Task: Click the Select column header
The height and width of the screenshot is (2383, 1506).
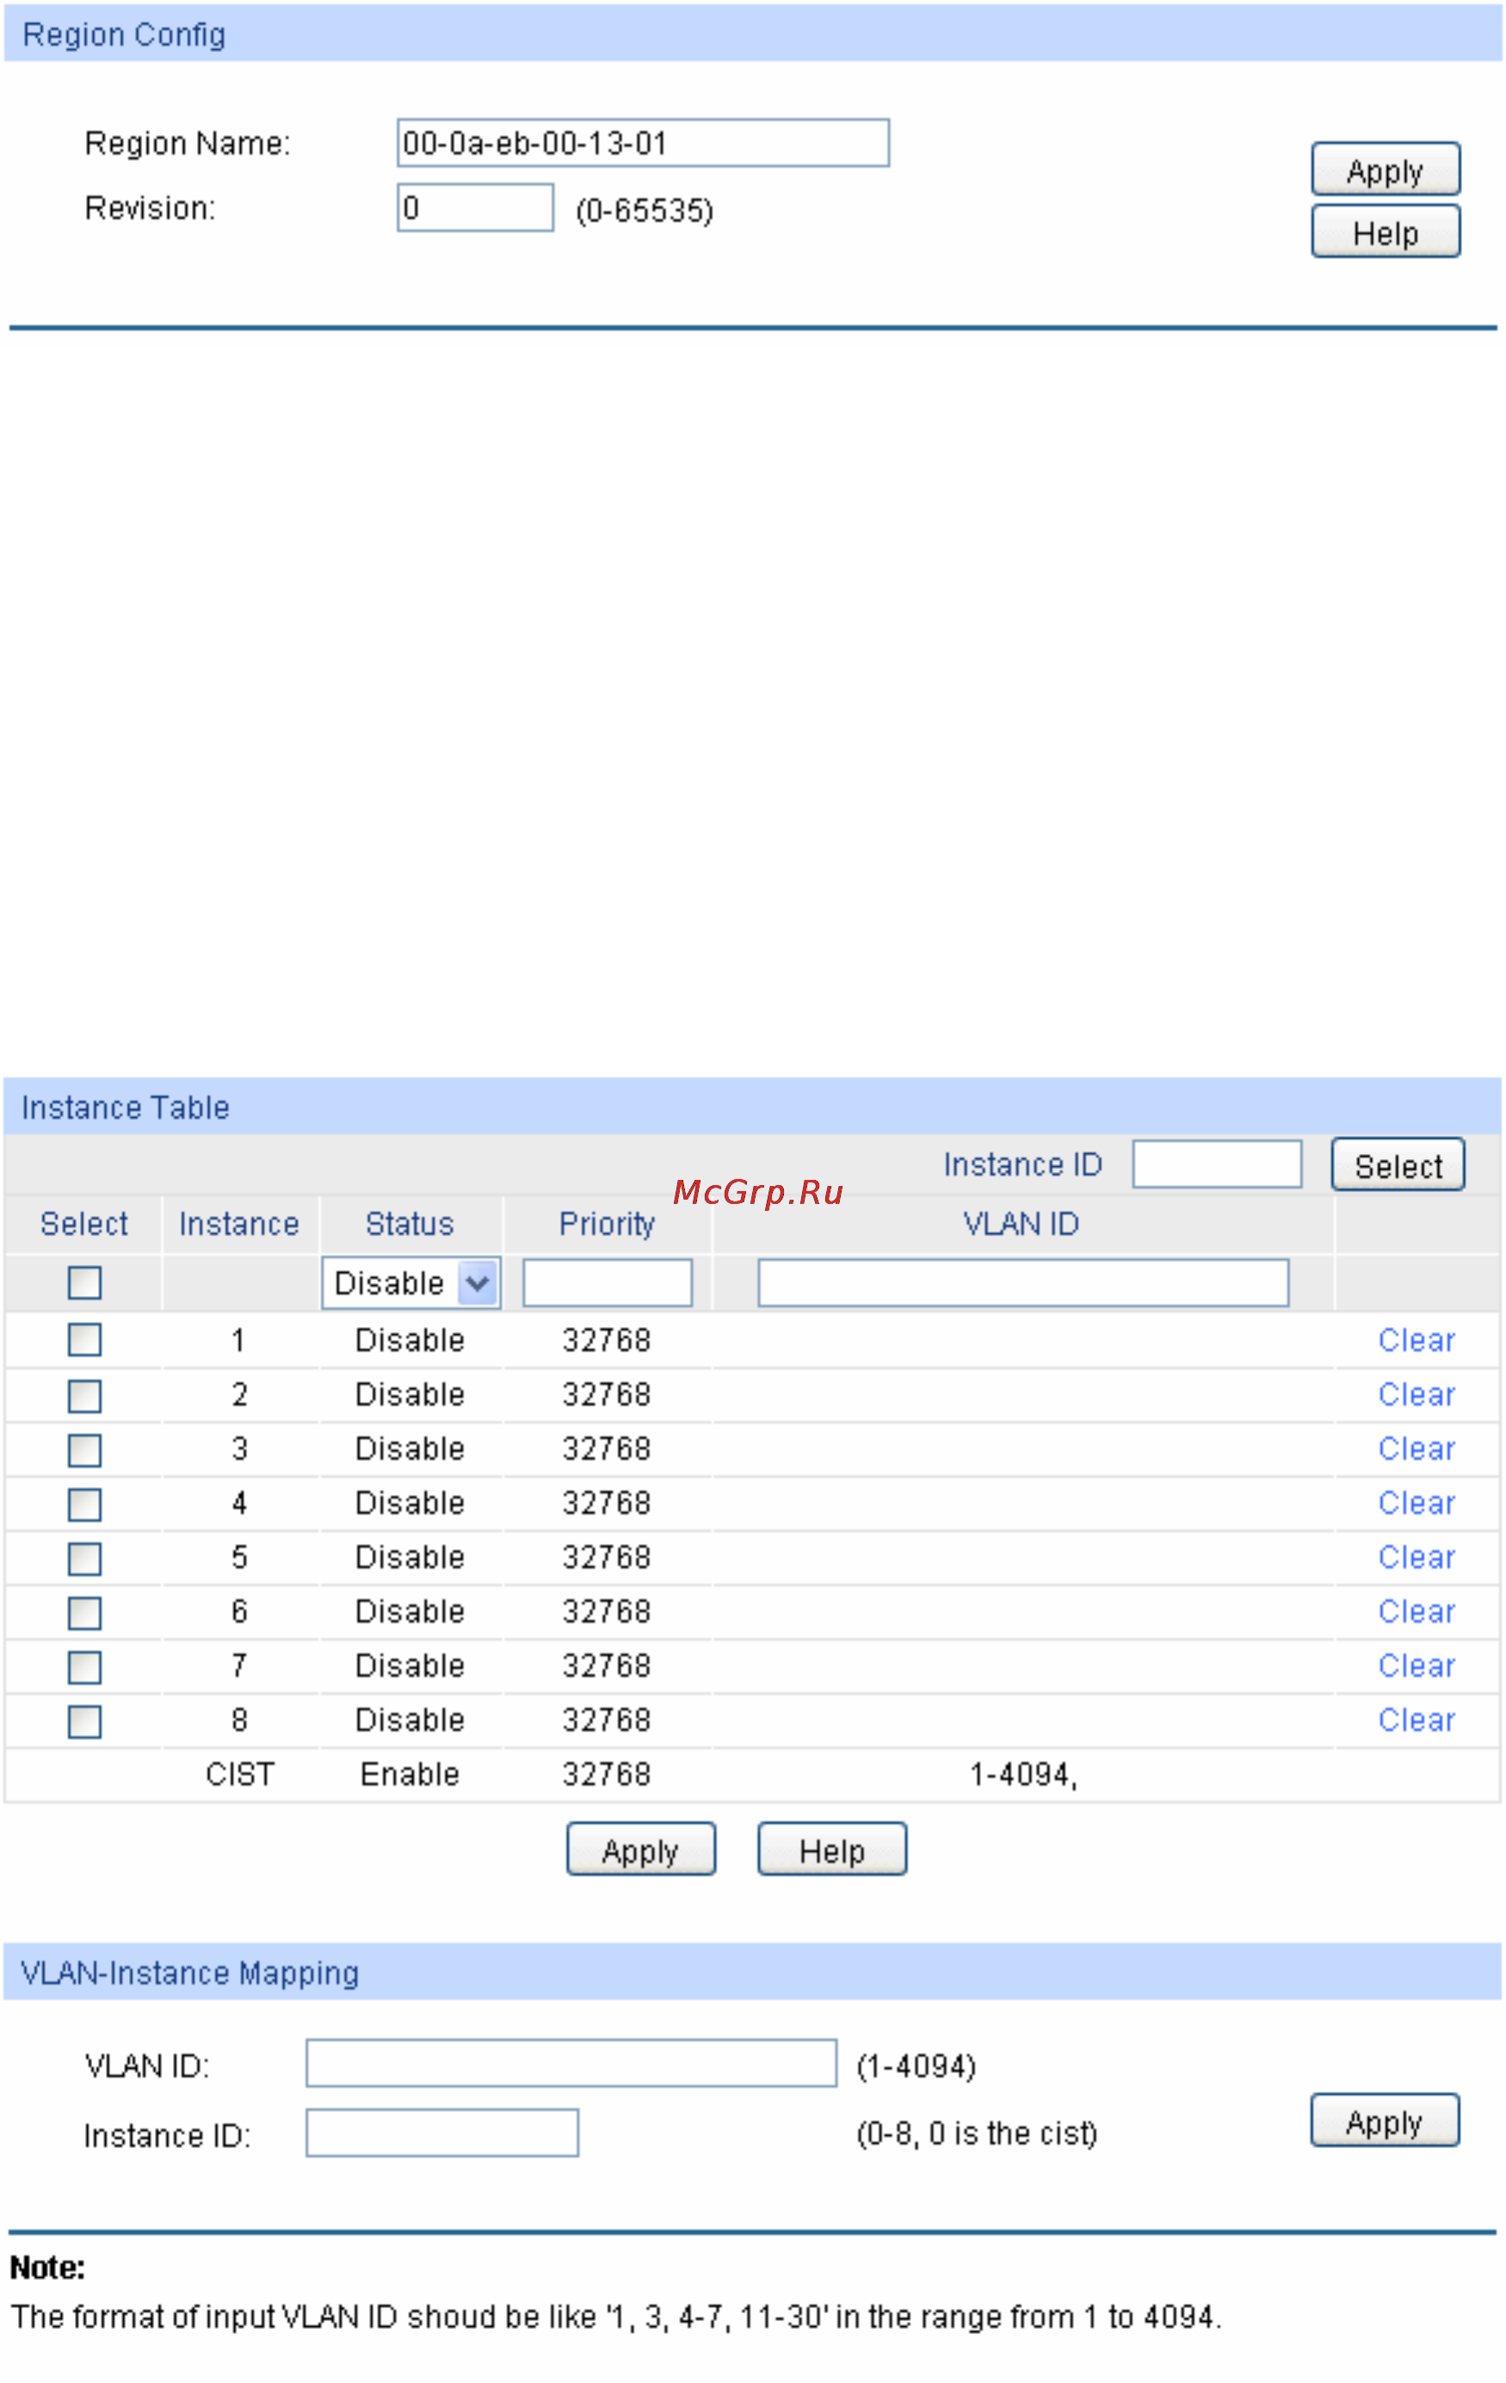Action: tap(84, 1225)
